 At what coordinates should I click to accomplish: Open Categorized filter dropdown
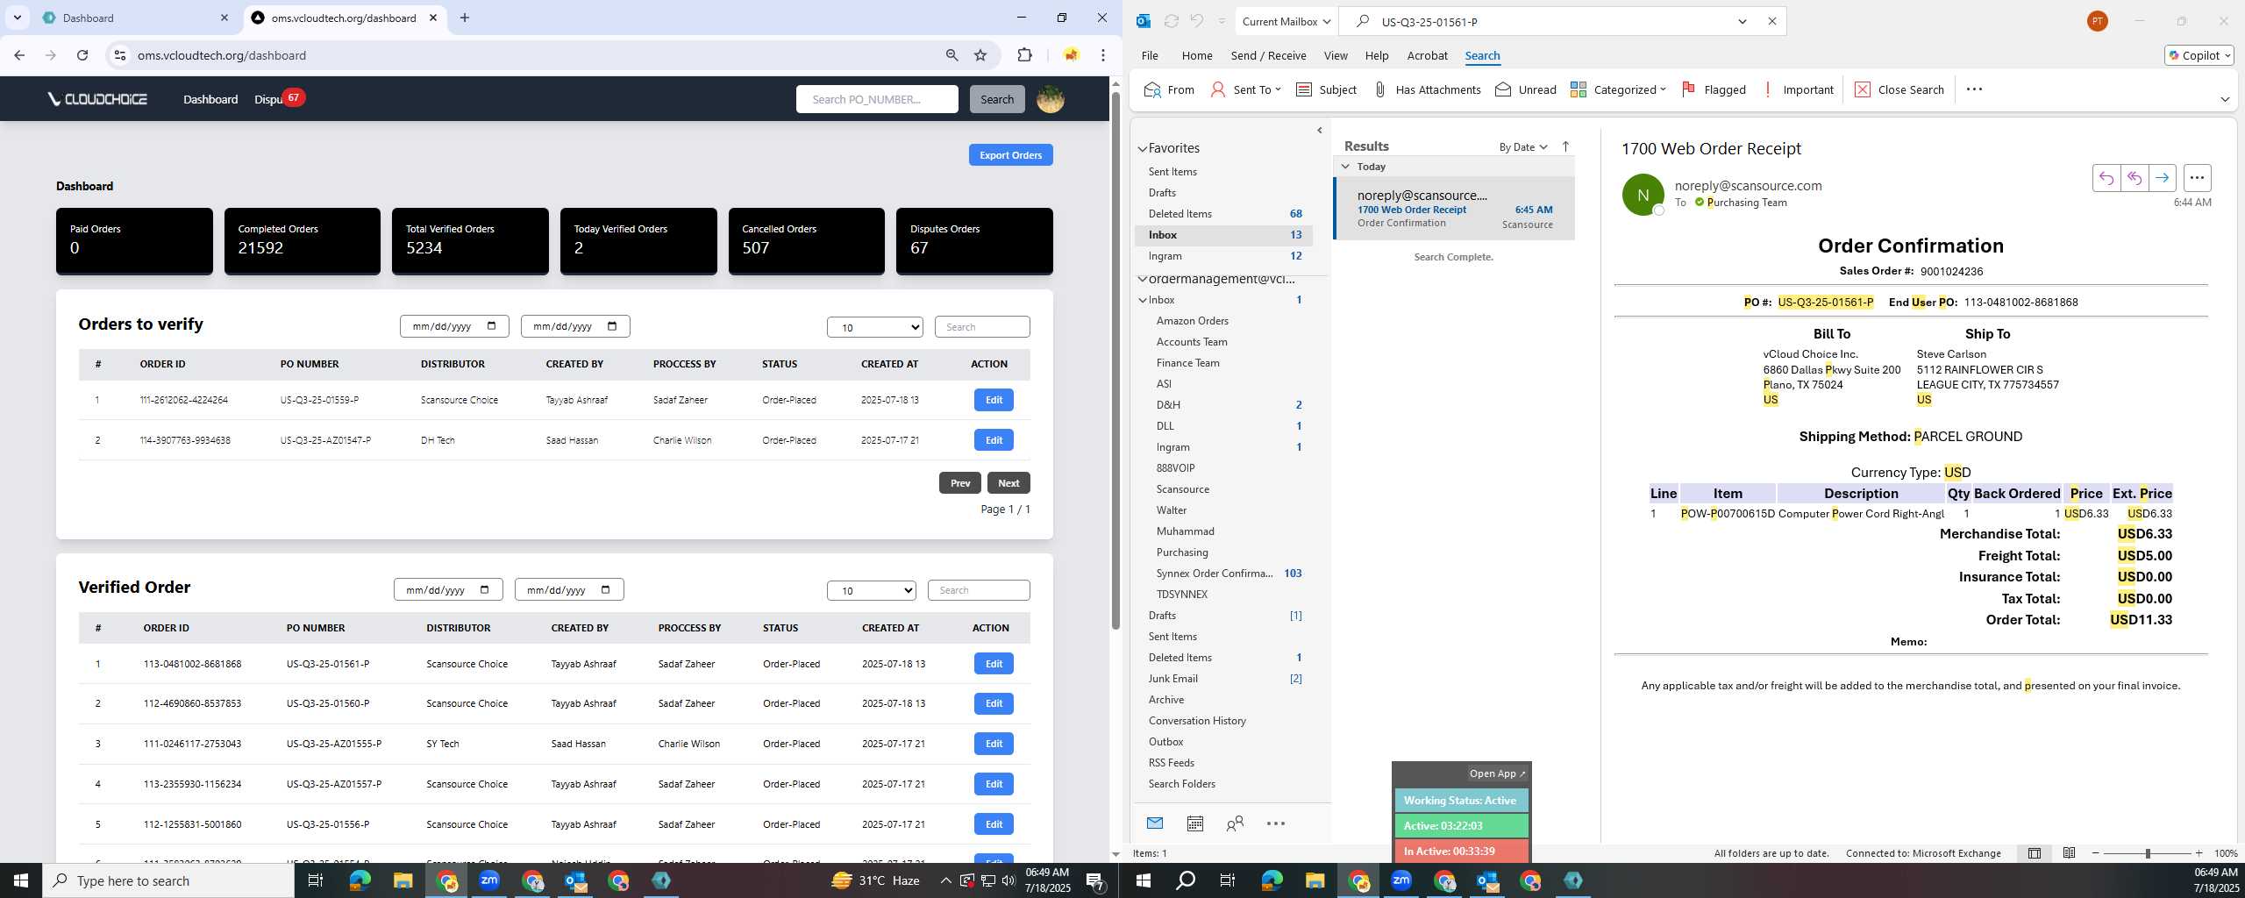coord(1618,89)
